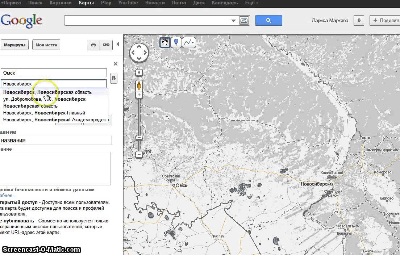The width and height of the screenshot is (400, 255).
Task: Pick up the Street View pegman
Action: point(139,86)
